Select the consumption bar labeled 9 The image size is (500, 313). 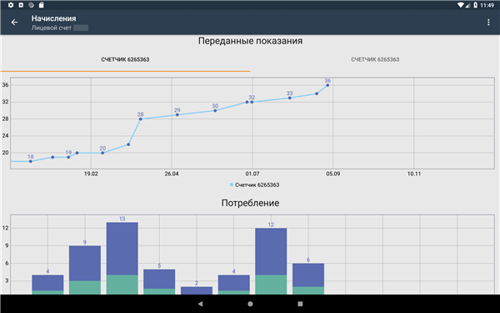point(85,270)
